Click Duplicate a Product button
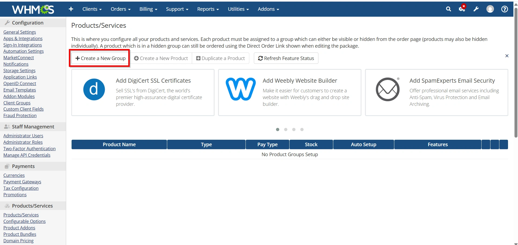518x245 pixels. pyautogui.click(x=220, y=58)
